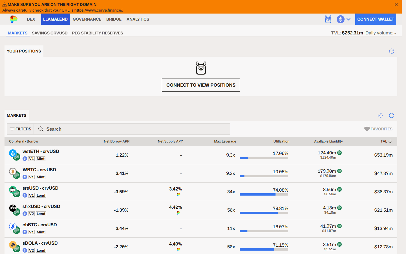The width and height of the screenshot is (406, 254).
Task: Go to the Bridge page
Action: [x=114, y=19]
